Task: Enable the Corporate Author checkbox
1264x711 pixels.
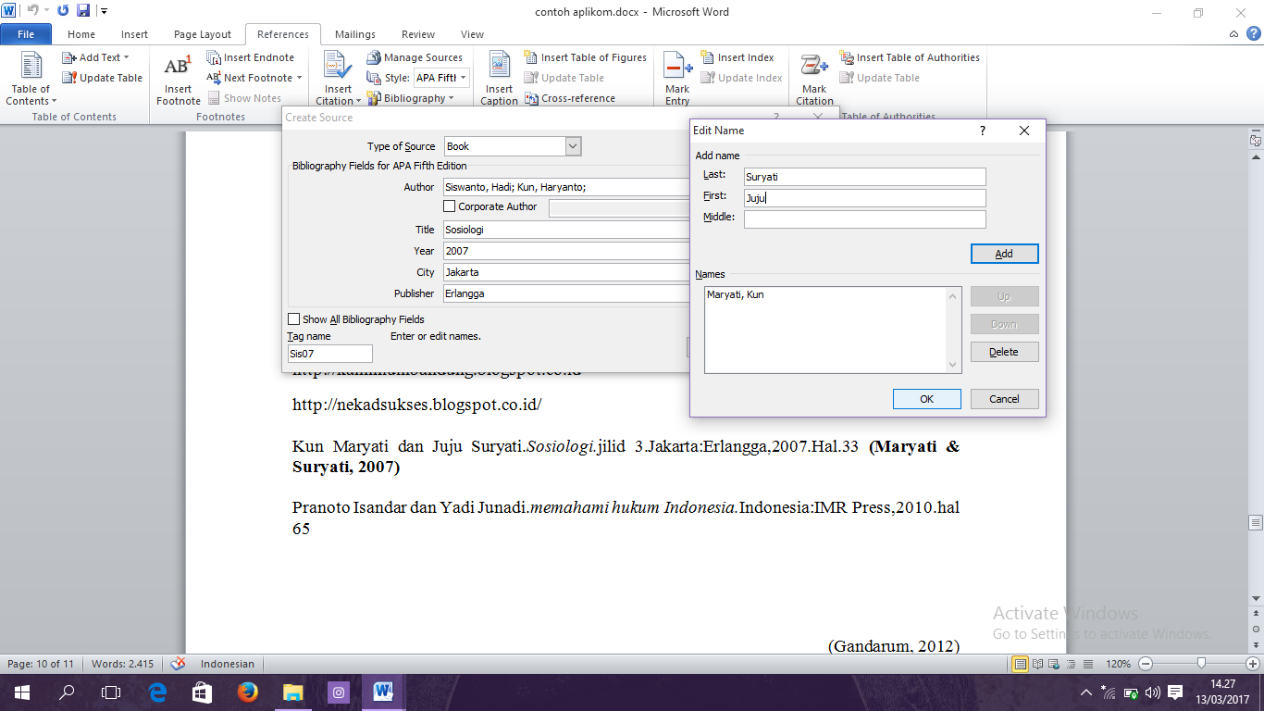Action: [450, 206]
